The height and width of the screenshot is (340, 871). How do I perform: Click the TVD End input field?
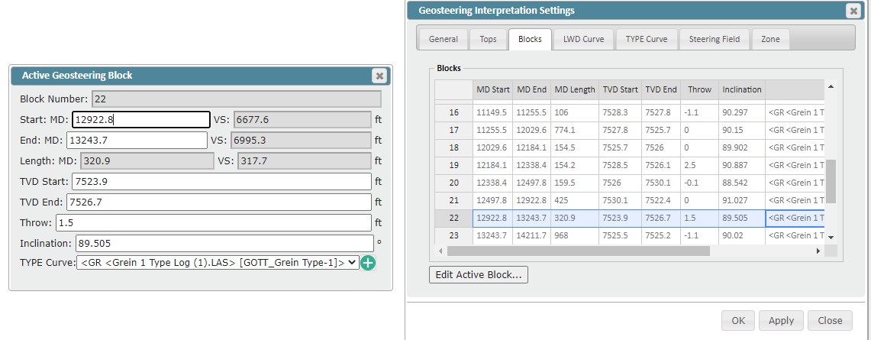219,202
